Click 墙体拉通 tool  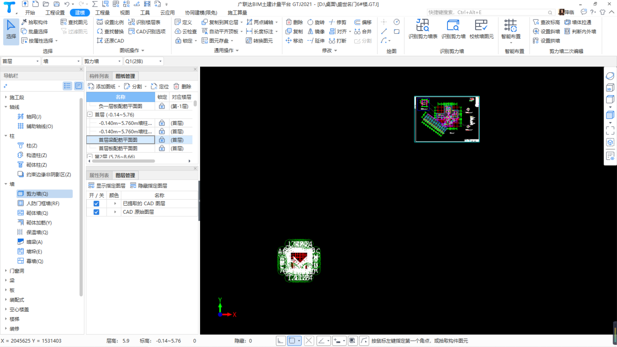578,22
